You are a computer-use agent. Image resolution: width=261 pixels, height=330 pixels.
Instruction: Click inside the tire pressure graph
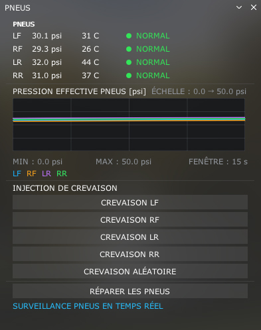click(129, 125)
